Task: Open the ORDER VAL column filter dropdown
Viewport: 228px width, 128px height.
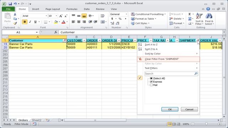Action: [220, 41]
